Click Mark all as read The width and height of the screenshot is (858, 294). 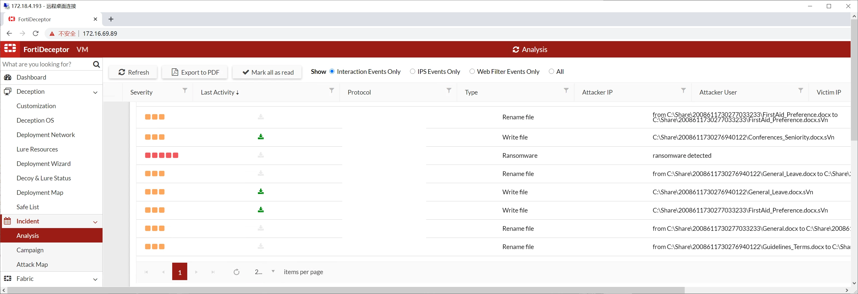point(267,72)
